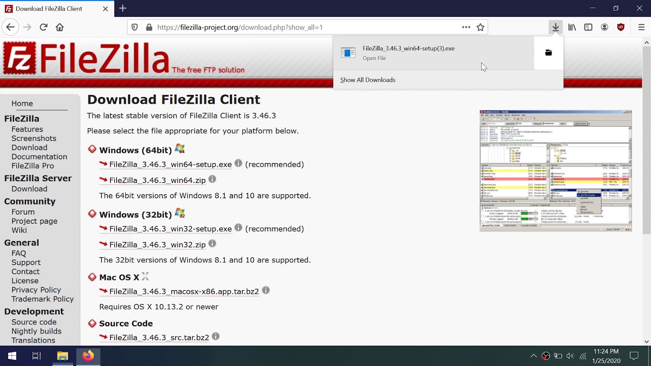Bookmark this page with the star

480,27
